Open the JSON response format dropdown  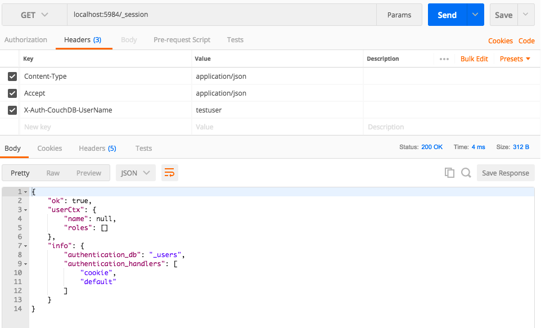click(135, 173)
